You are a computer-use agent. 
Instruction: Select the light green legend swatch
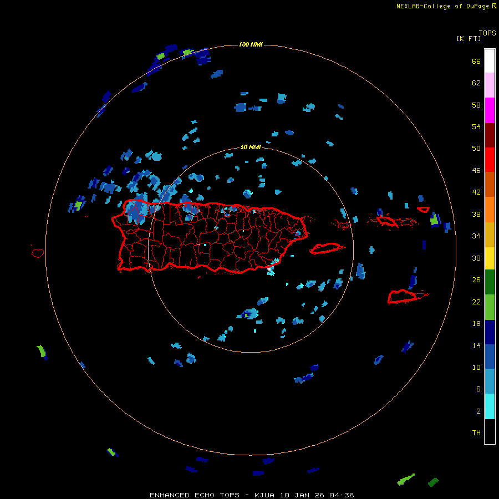pos(490,307)
